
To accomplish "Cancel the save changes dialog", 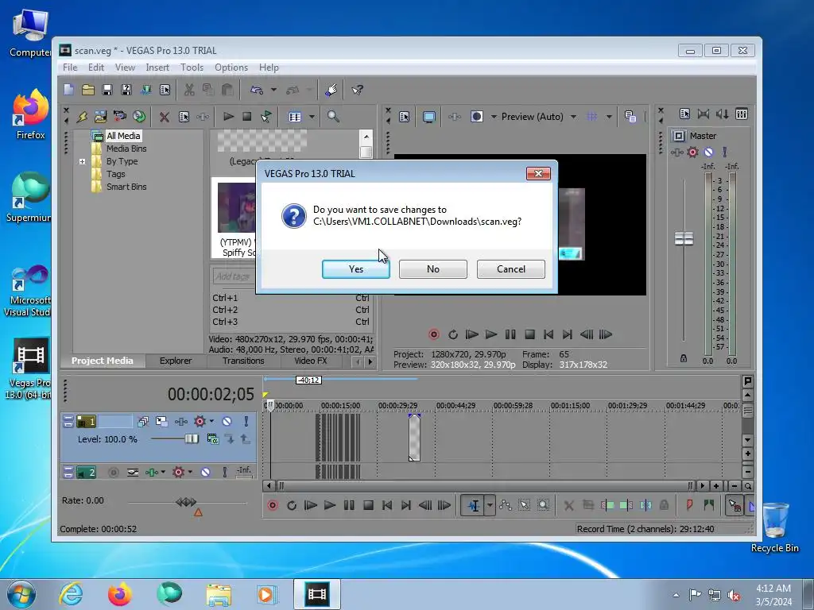I will point(511,268).
